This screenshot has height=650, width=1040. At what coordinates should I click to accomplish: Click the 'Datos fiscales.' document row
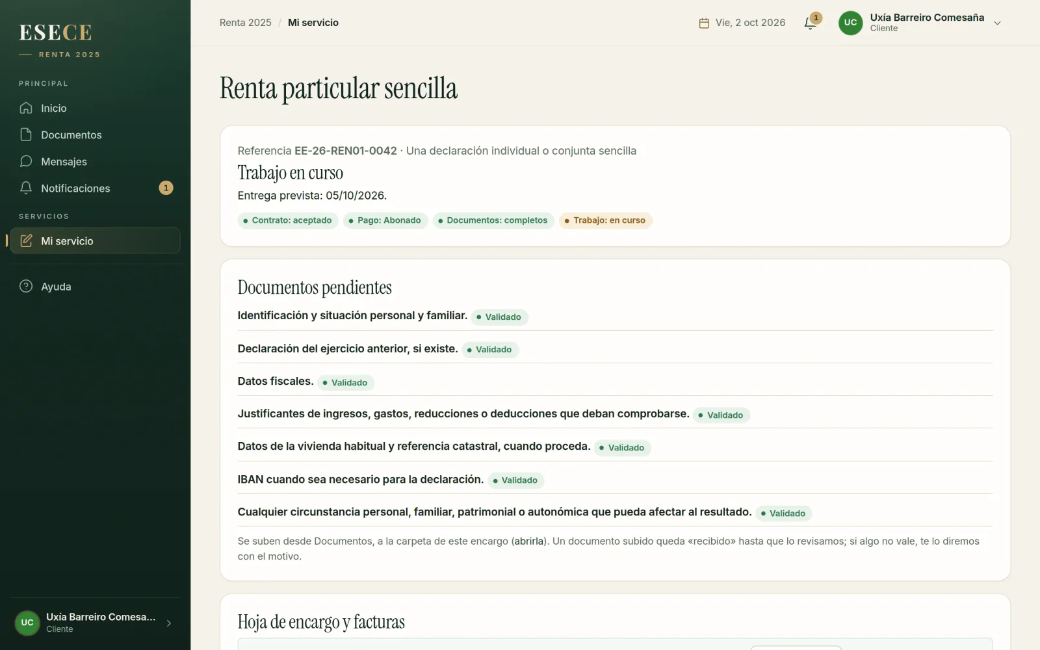(615, 382)
